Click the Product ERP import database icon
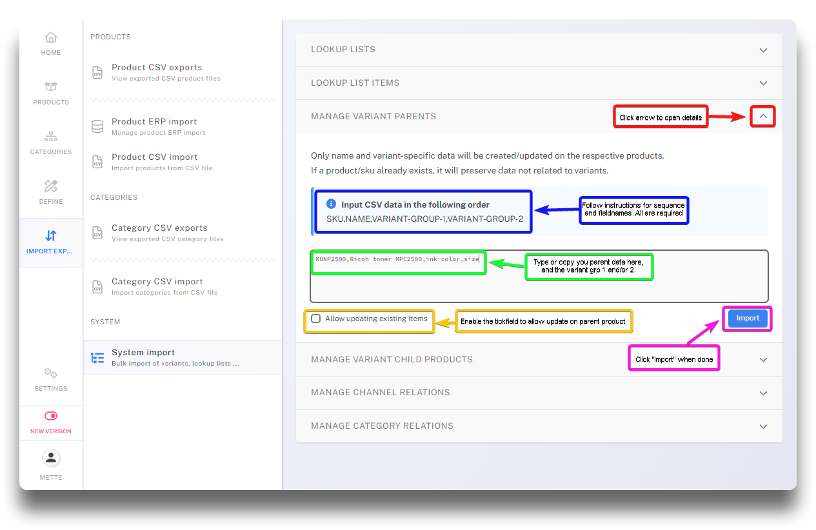 coord(97,126)
